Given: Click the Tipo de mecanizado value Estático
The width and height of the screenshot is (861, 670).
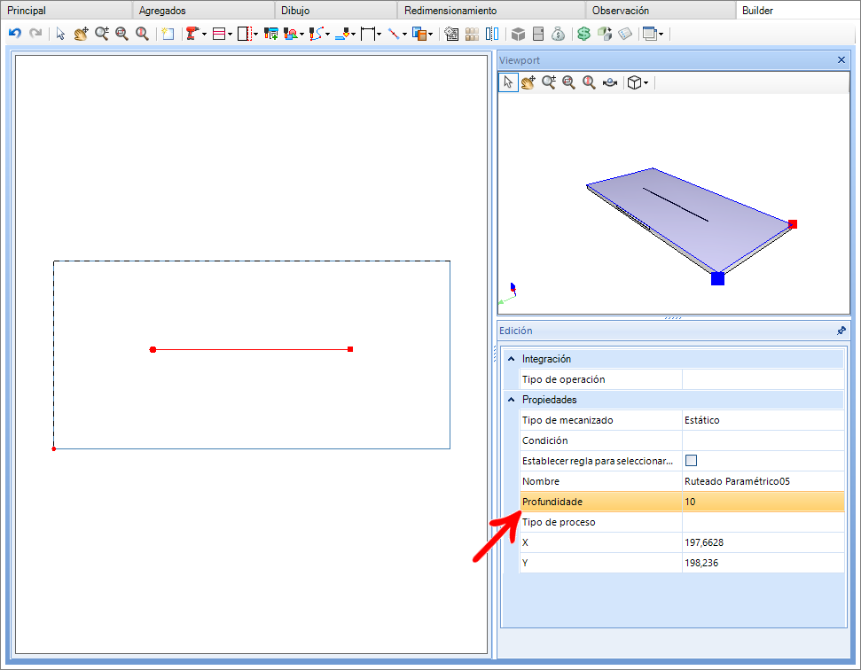Looking at the screenshot, I should click(763, 420).
